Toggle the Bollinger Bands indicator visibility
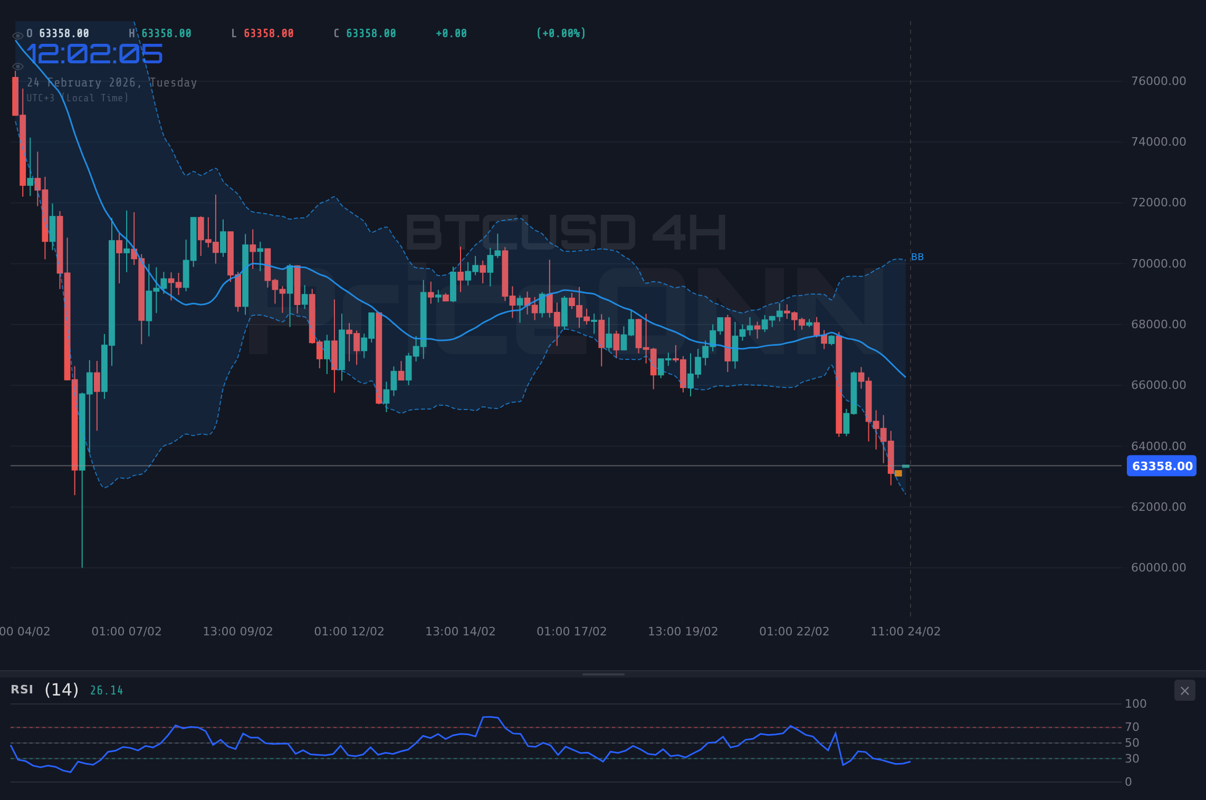1206x800 pixels. tap(17, 66)
